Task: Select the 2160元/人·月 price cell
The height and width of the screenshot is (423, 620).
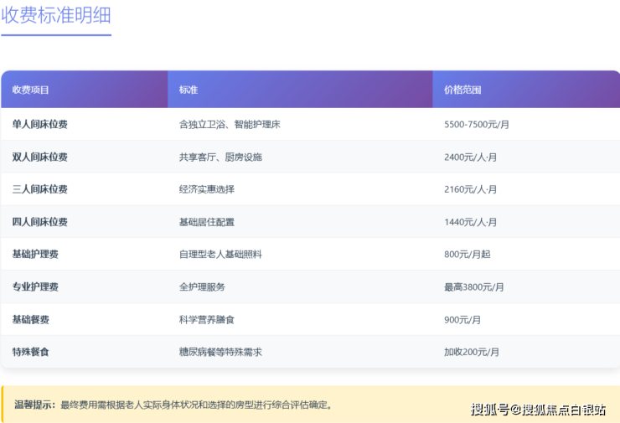Action: tap(470, 189)
